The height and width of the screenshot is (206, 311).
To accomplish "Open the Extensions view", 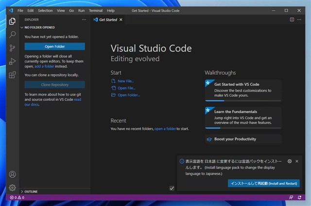I will pos(13,75).
